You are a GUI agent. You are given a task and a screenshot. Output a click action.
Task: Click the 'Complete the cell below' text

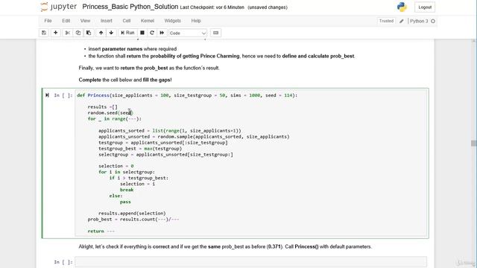125,80
